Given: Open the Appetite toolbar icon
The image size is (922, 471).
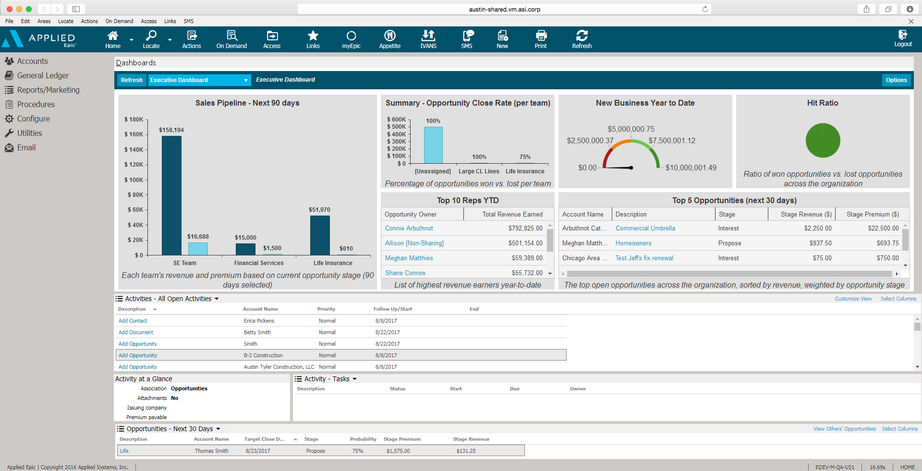Looking at the screenshot, I should click(389, 38).
